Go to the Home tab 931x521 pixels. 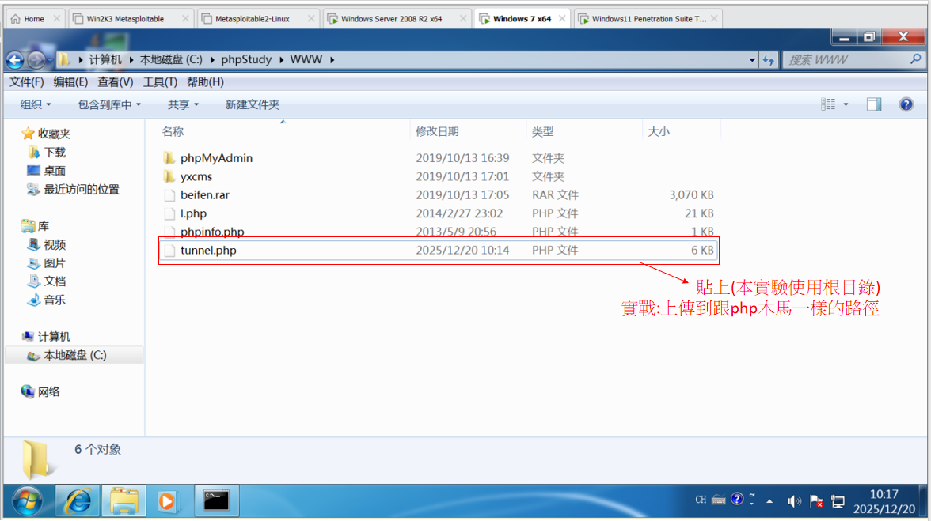[34, 19]
